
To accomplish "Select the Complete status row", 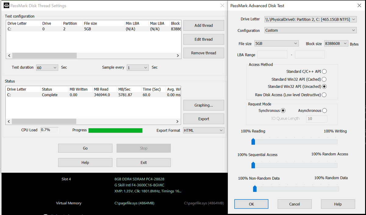I will tap(94, 95).
